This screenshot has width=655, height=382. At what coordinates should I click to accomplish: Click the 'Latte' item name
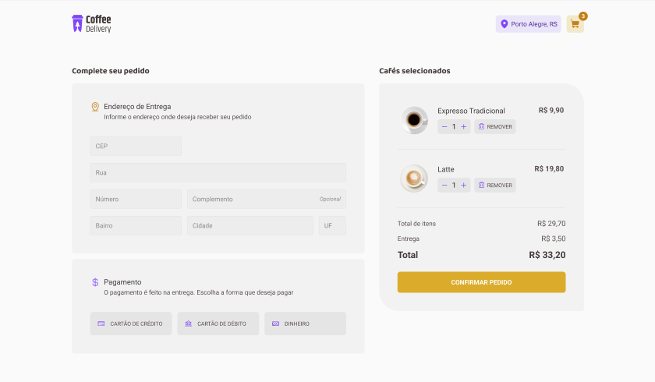coord(446,169)
